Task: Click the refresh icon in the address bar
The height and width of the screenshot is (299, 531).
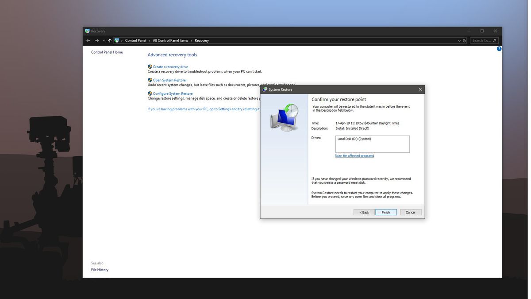Action: (x=464, y=40)
